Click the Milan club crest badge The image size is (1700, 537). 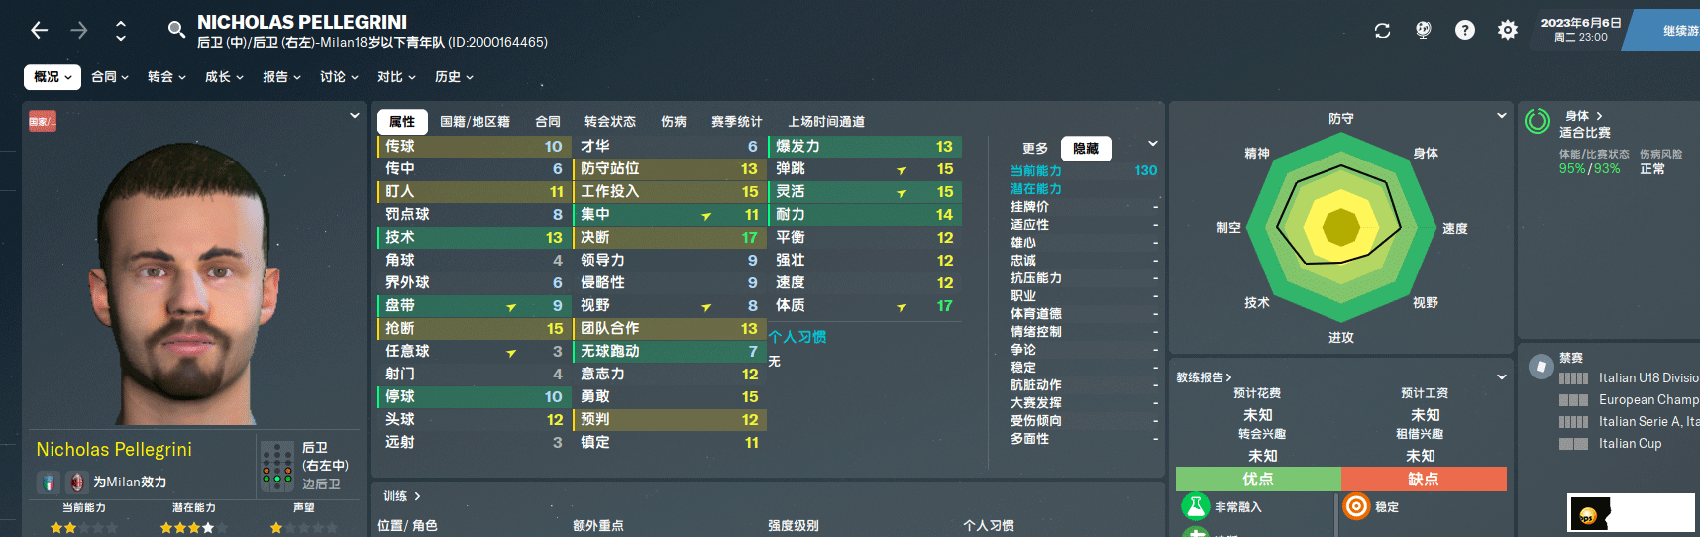(x=77, y=483)
